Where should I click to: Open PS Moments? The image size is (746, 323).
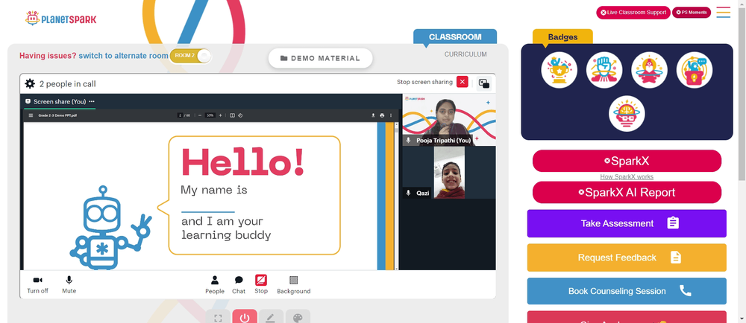[692, 13]
